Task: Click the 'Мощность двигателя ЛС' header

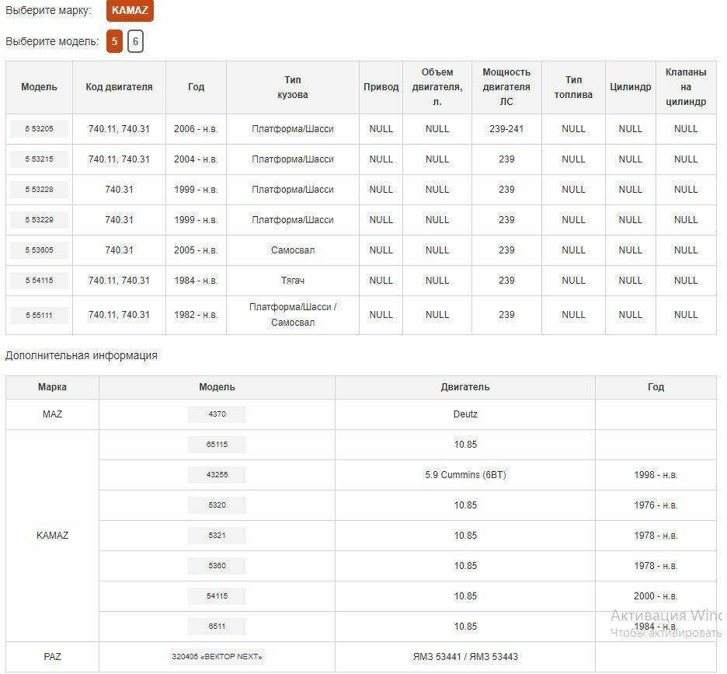Action: point(506,87)
